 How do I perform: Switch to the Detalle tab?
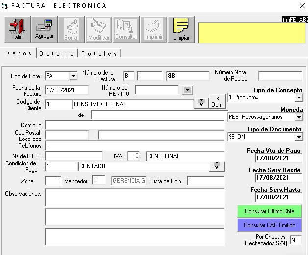point(57,53)
